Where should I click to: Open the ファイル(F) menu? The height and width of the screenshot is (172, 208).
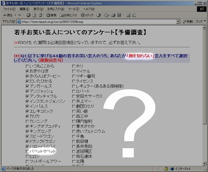coord(10,9)
